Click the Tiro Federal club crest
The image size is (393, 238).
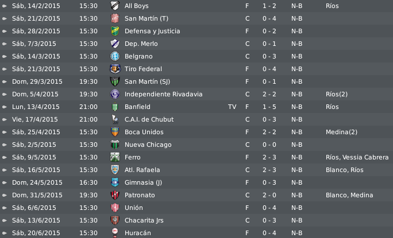[x=115, y=69]
